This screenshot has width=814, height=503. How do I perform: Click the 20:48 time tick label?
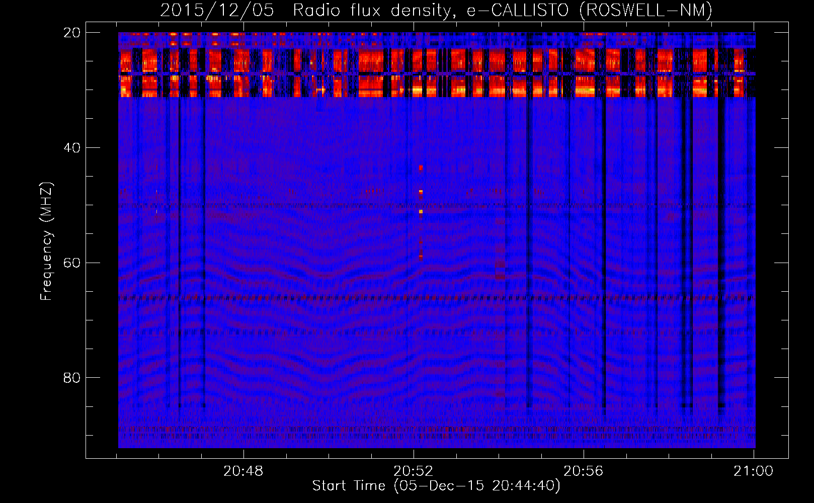pos(243,471)
